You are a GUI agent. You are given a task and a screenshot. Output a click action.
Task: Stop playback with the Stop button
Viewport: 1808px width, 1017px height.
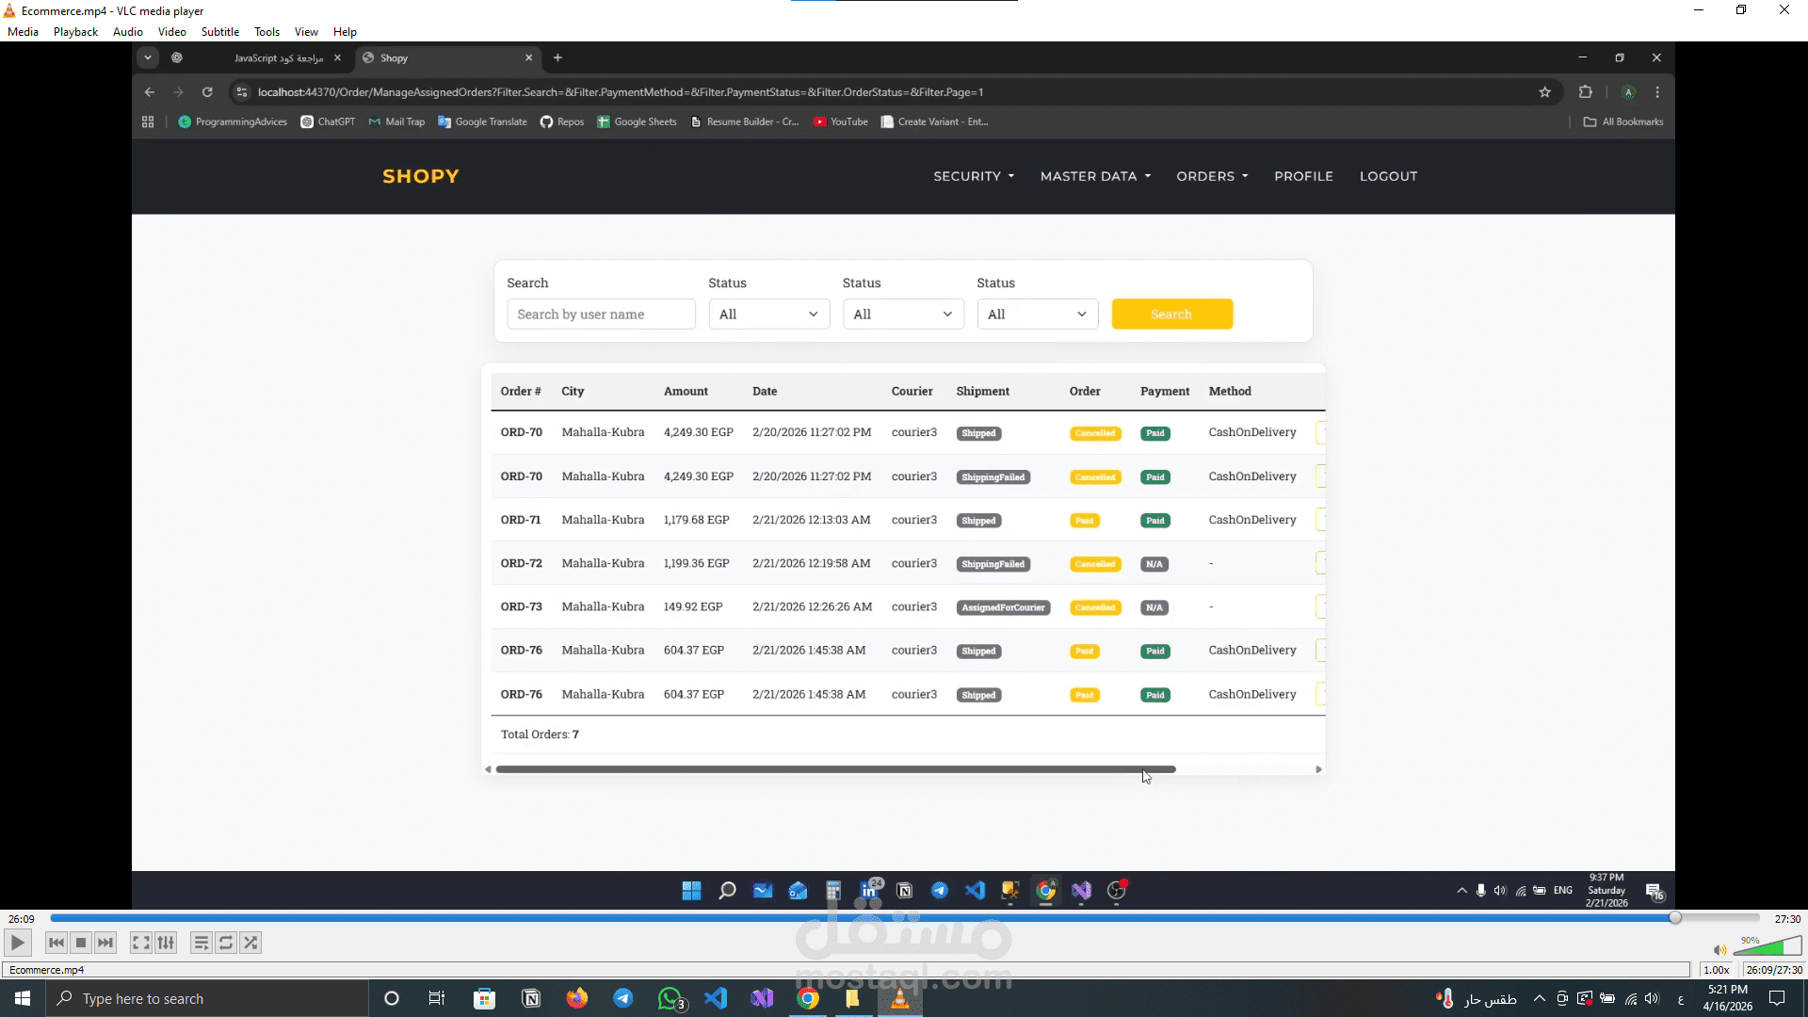tap(81, 943)
